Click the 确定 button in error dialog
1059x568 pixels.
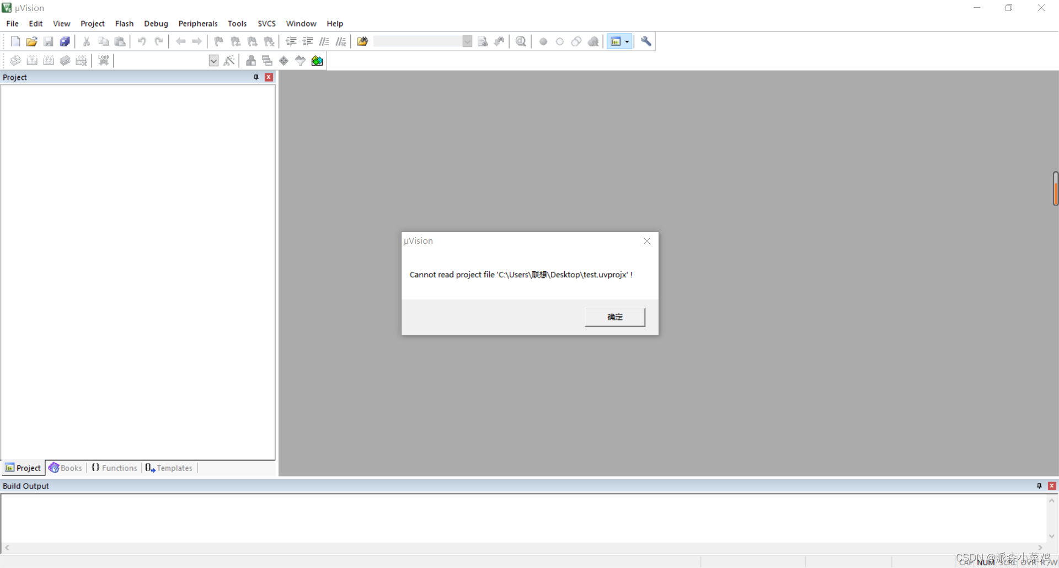pyautogui.click(x=615, y=317)
